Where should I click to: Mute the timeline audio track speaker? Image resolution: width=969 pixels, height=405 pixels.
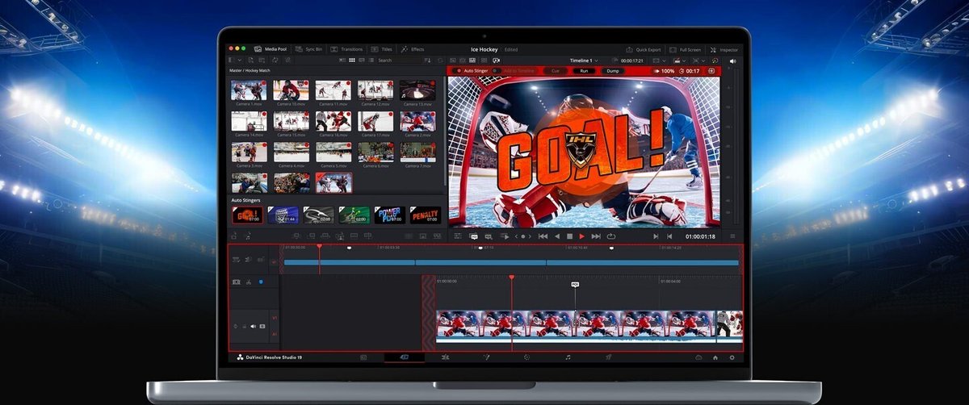click(253, 326)
